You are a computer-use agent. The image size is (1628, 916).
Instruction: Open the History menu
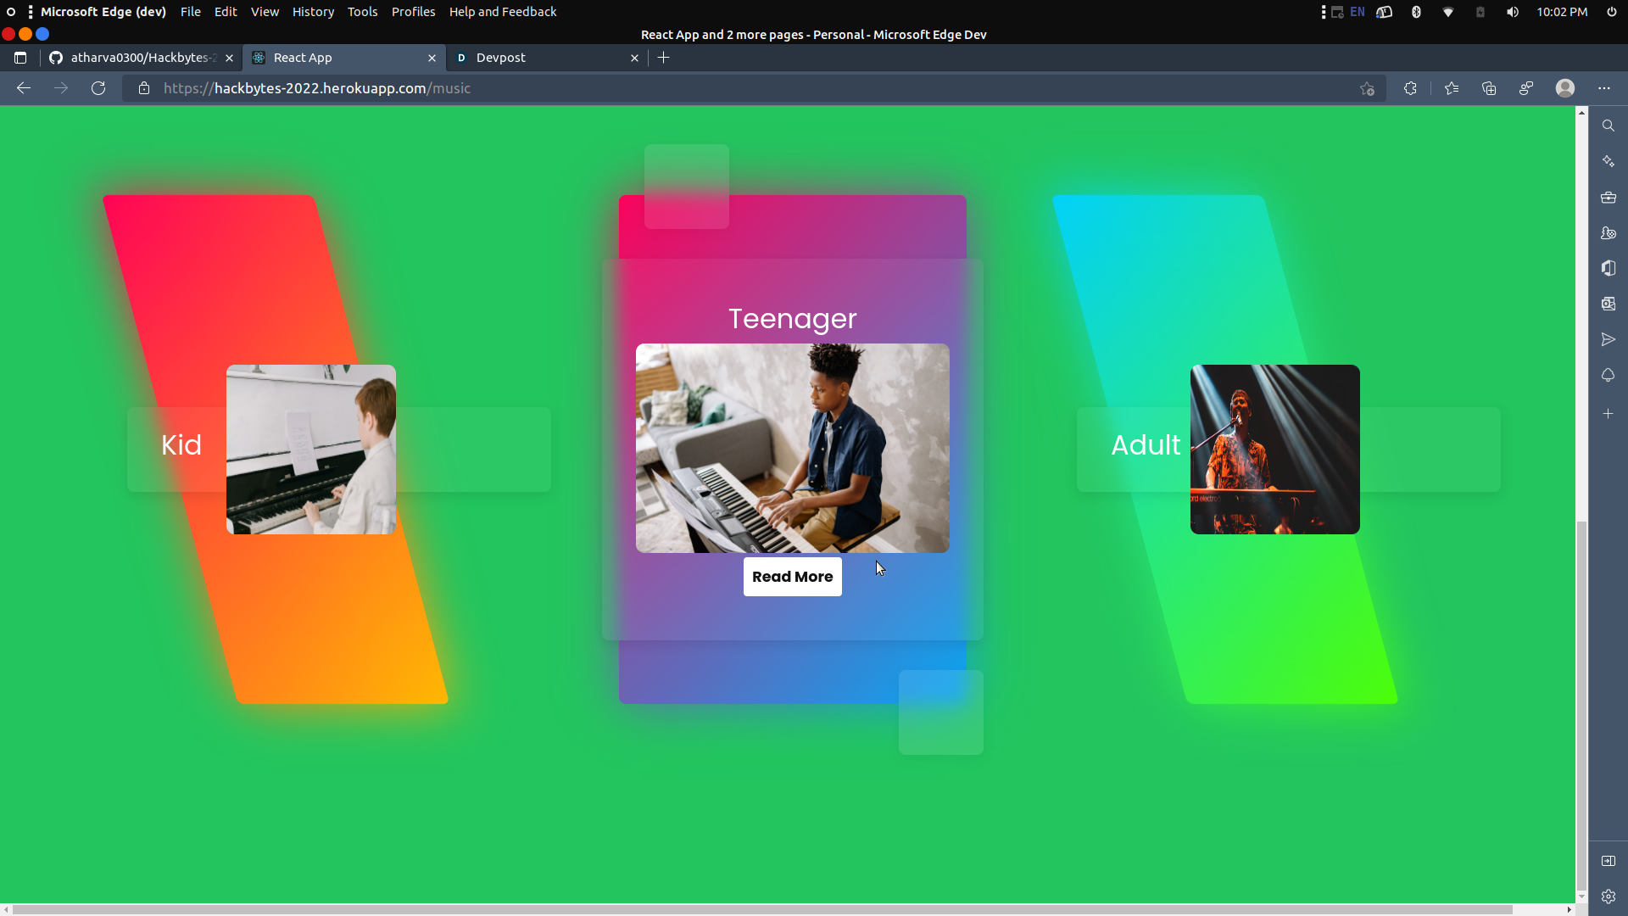pyautogui.click(x=313, y=12)
